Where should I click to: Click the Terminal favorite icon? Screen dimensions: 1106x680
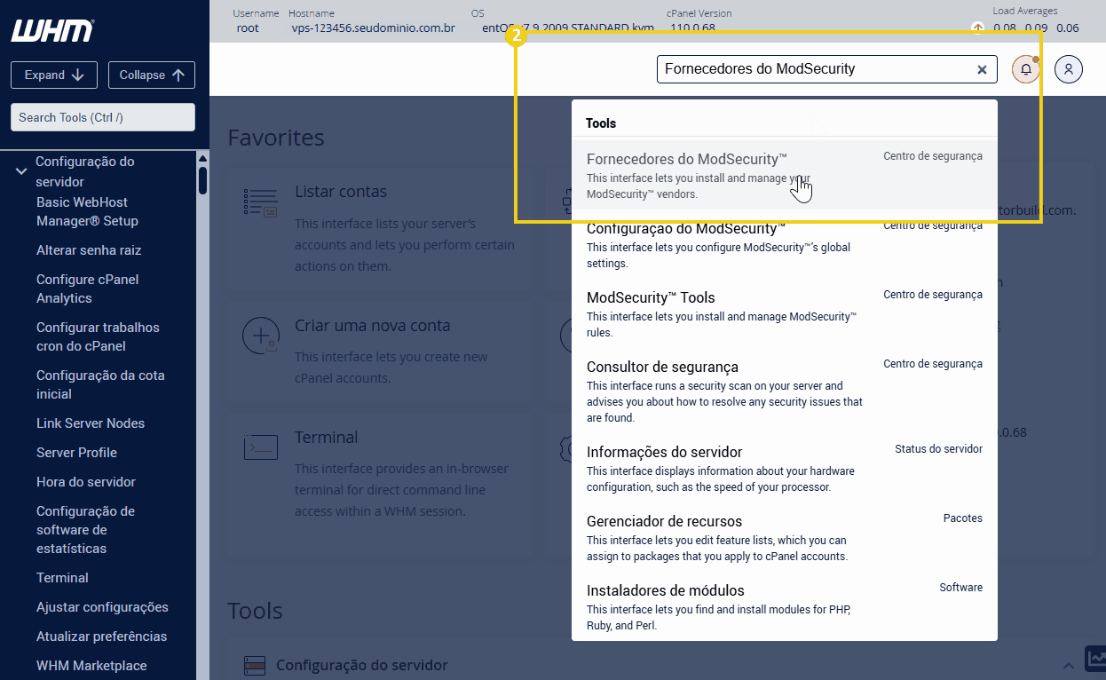tap(260, 448)
